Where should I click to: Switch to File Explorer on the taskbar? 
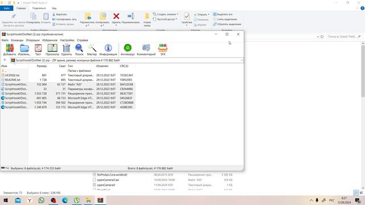coord(88,200)
